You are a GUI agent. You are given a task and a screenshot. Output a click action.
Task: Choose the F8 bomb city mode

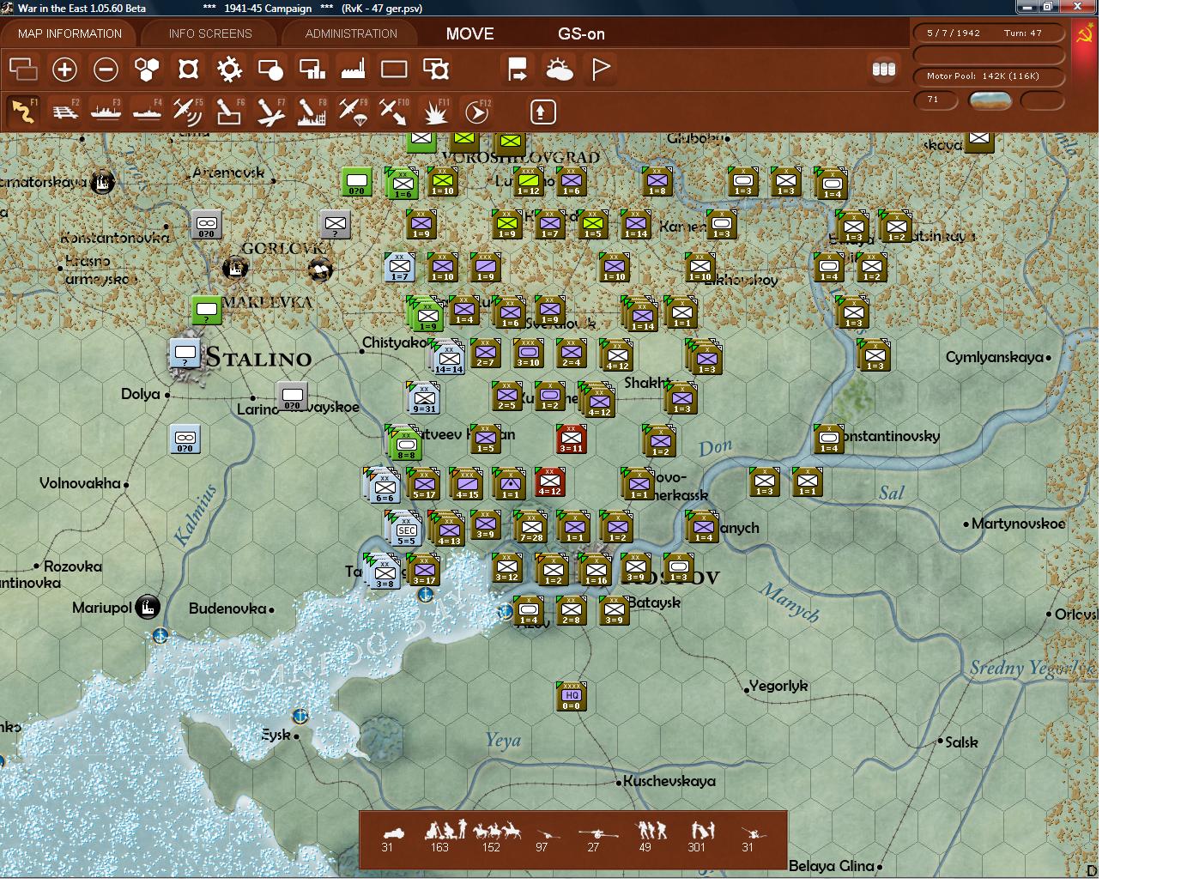(x=312, y=112)
